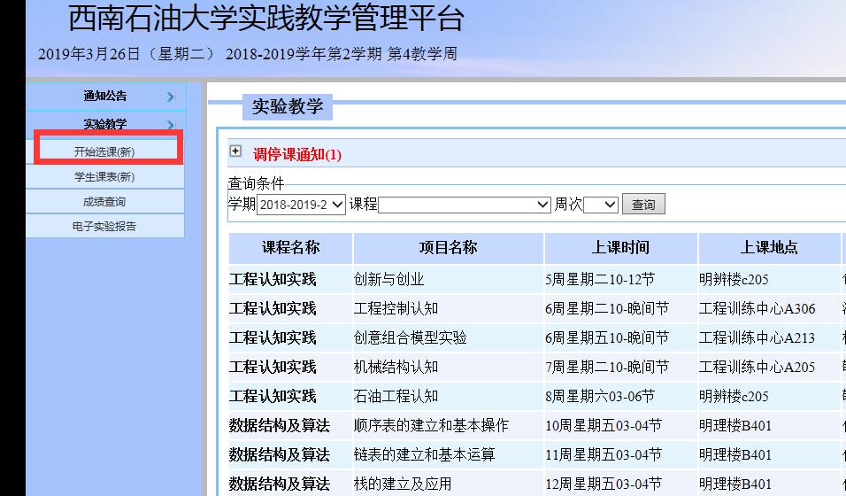The height and width of the screenshot is (496, 846).
Task: Click the arrow beside 通知公告
Action: (171, 97)
